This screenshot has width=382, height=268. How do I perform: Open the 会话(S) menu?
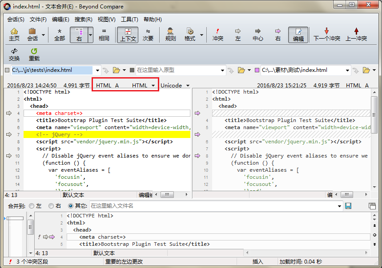pos(16,20)
